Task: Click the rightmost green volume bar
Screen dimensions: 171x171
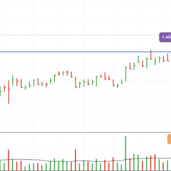Action: tap(168, 165)
